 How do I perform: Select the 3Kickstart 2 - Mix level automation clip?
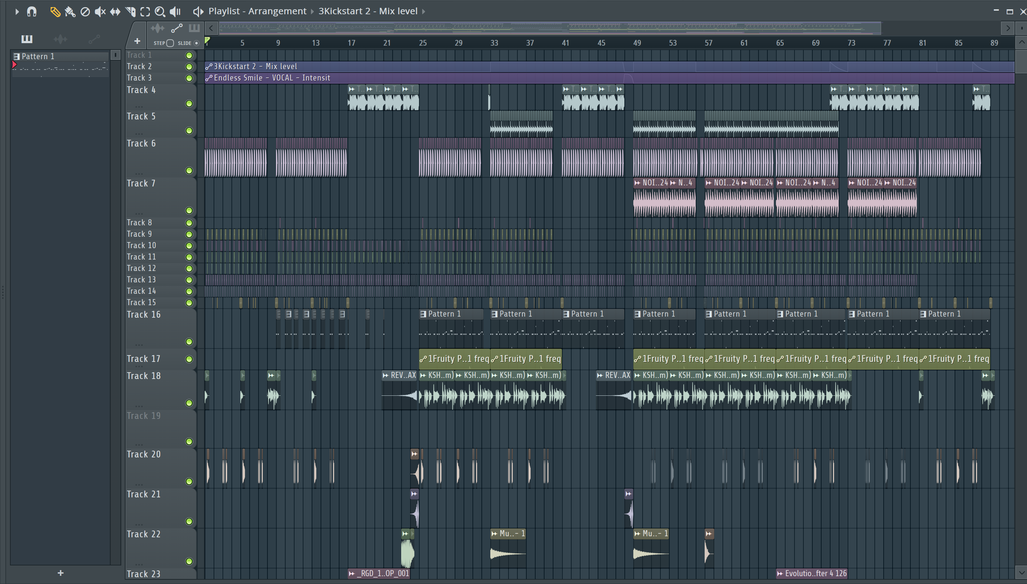[x=609, y=67]
